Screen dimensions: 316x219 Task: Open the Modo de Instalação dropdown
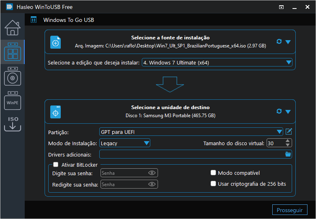[x=125, y=143]
